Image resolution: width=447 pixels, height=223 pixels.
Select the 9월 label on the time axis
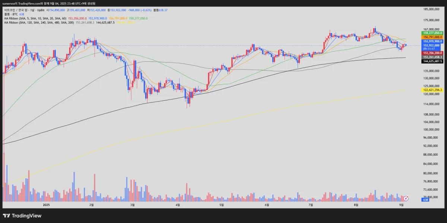(402, 205)
